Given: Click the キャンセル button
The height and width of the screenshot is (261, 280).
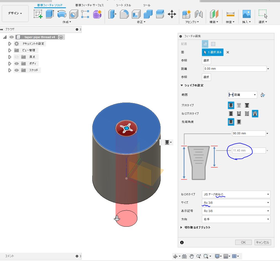Looking at the screenshot, I should (263, 242).
